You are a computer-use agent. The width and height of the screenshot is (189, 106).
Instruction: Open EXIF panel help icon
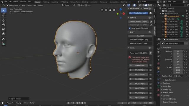[150, 32]
